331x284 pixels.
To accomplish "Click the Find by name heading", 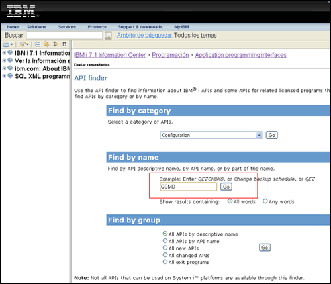I will [x=133, y=157].
